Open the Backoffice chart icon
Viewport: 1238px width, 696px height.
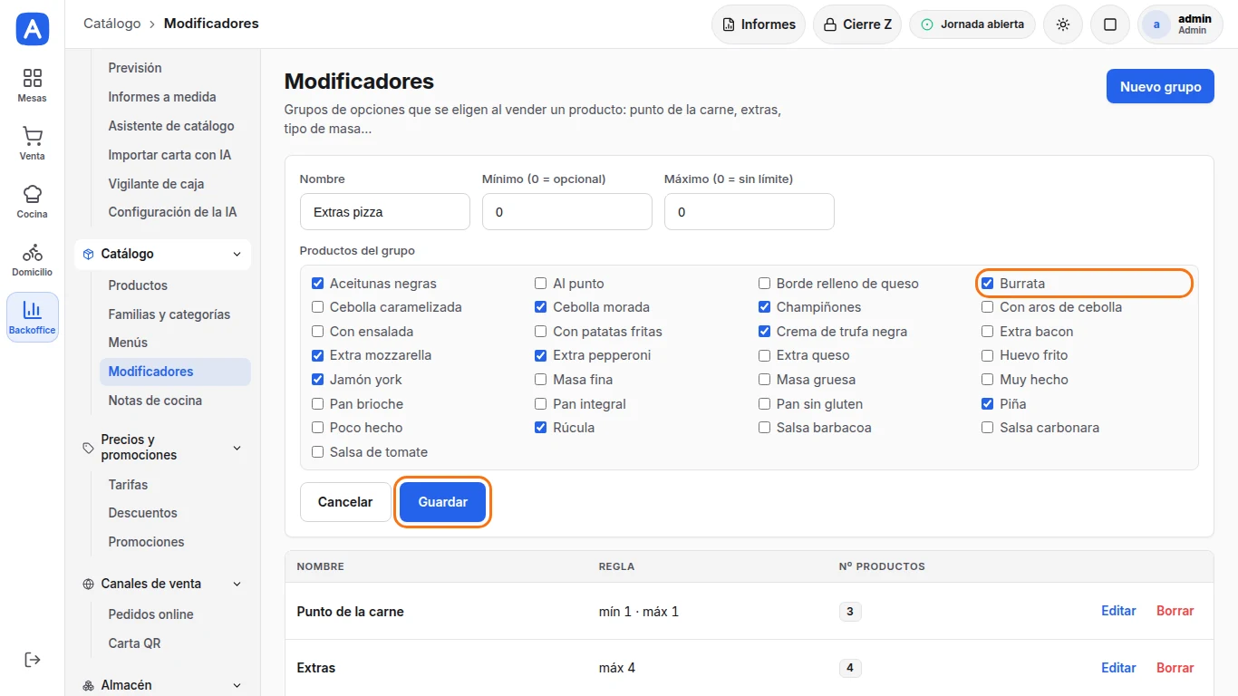33,310
